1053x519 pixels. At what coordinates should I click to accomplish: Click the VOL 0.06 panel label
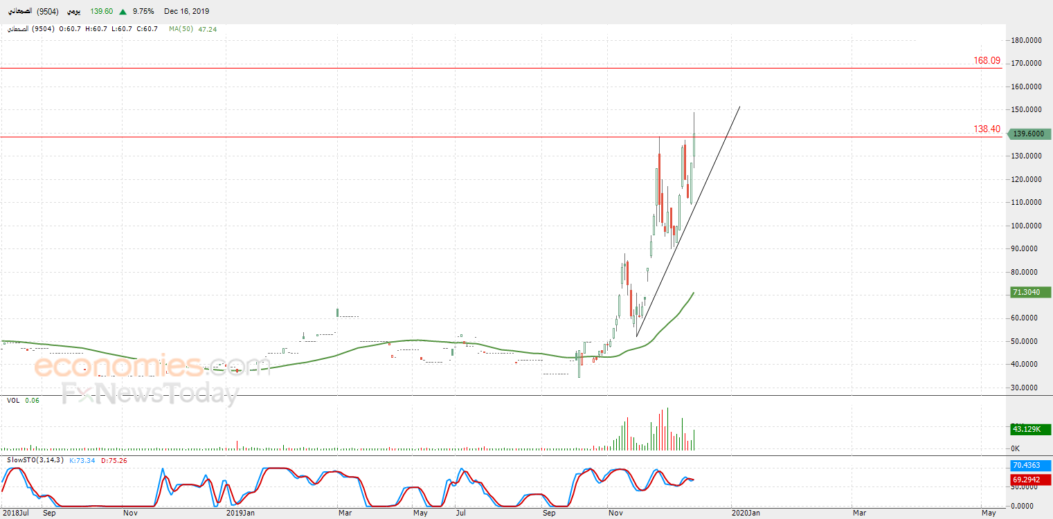pos(23,401)
